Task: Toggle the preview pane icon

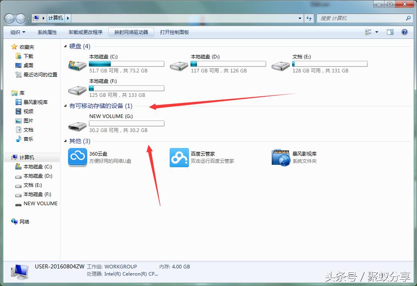Action: [x=390, y=32]
